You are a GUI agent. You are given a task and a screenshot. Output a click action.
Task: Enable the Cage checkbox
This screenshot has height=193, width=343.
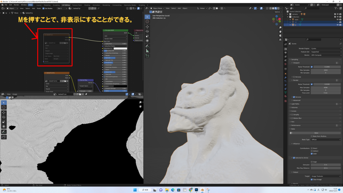click(312, 162)
